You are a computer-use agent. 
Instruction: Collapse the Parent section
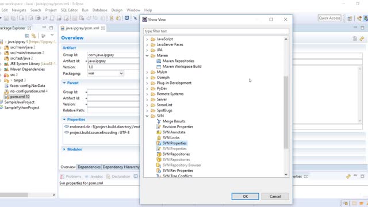click(64, 83)
